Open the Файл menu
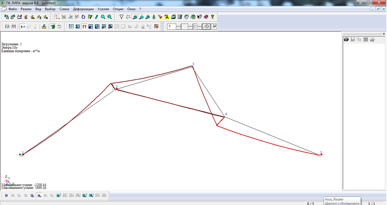Screen dimensions: 387x205 click(12, 9)
